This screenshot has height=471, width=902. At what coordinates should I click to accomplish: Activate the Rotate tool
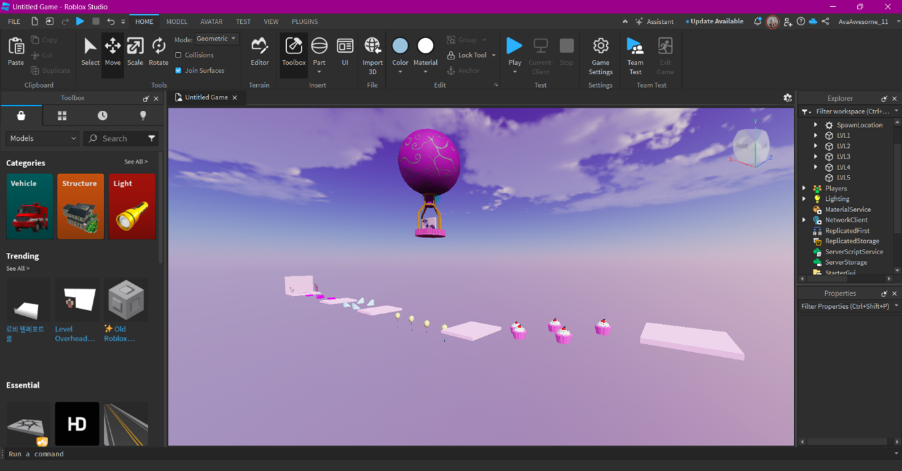pos(158,51)
